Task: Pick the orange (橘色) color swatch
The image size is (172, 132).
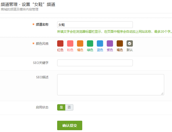Action: pyautogui.click(x=80, y=44)
